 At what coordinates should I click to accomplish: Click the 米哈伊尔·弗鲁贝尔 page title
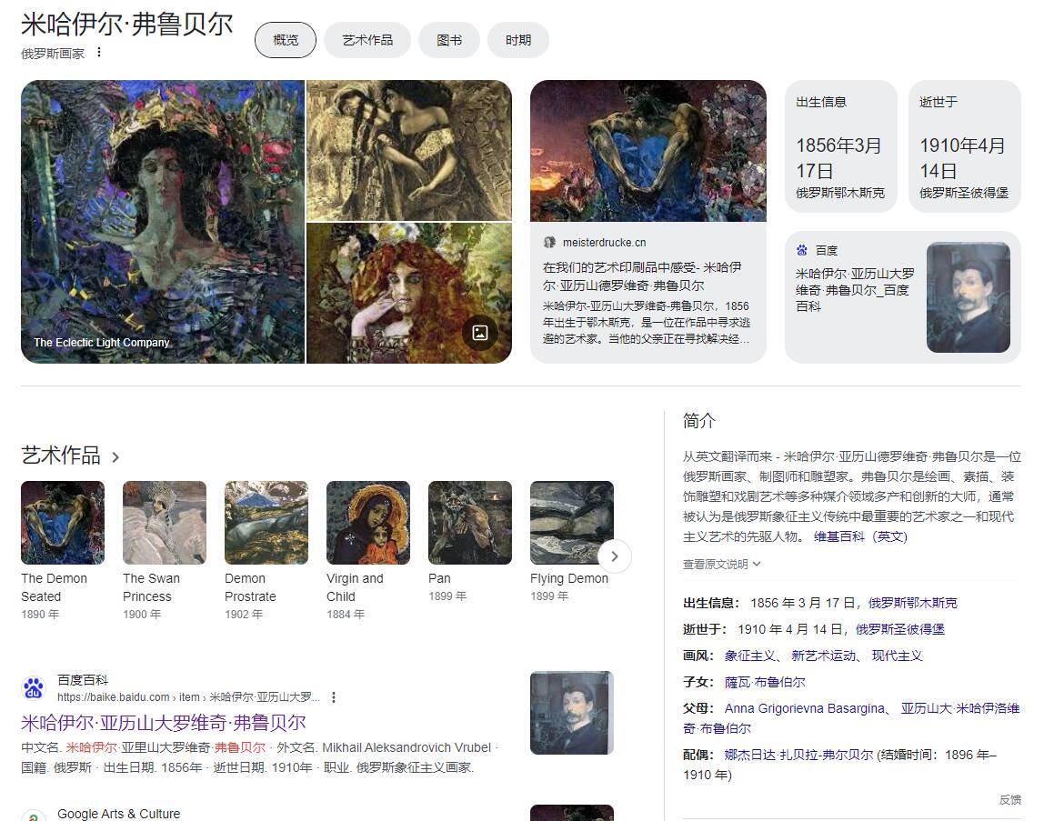(x=127, y=25)
